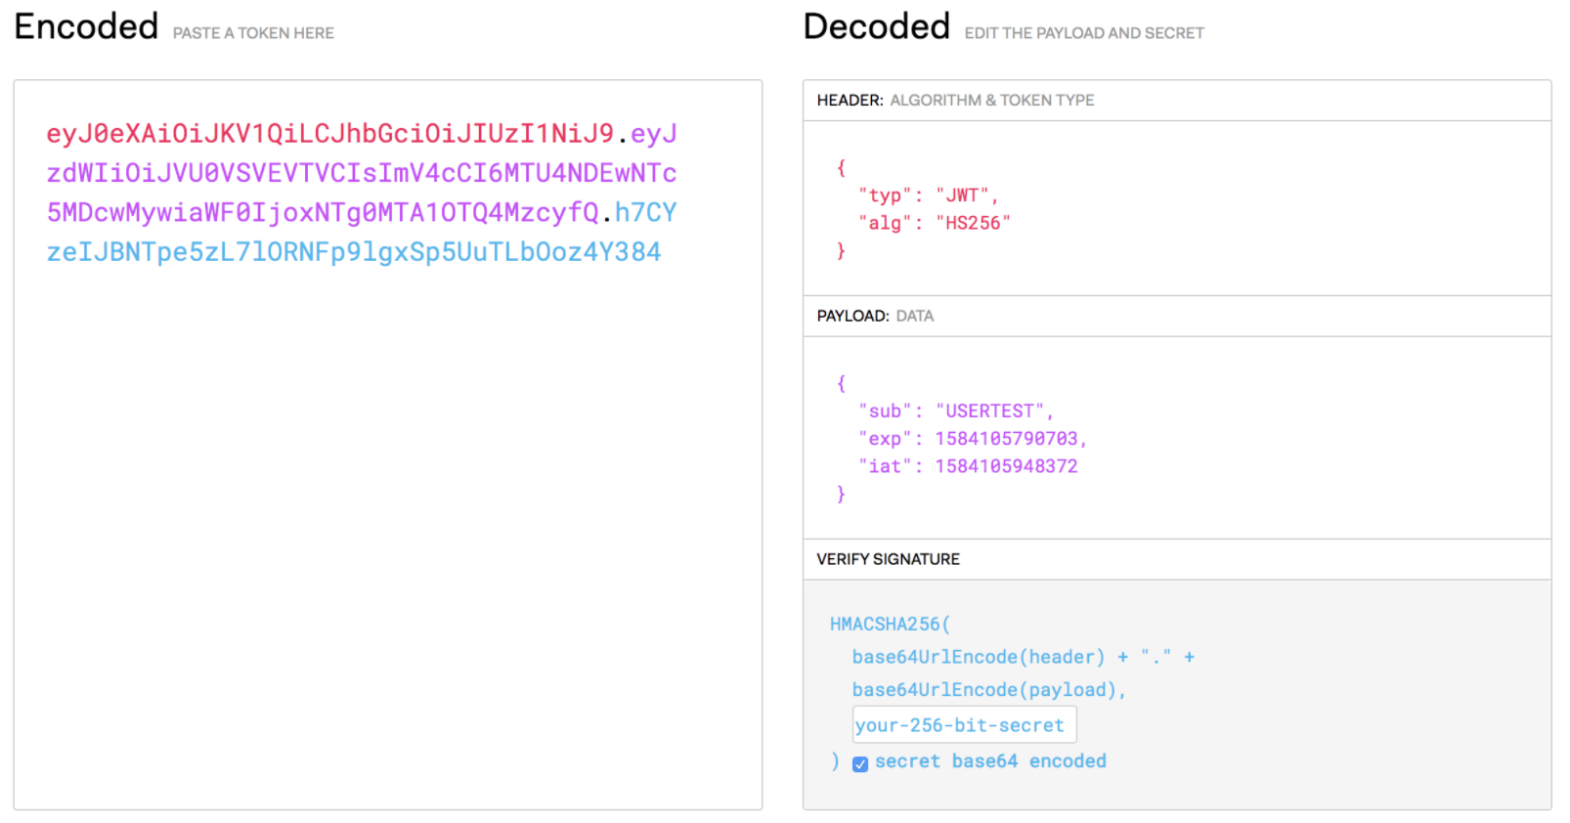Image resolution: width=1570 pixels, height=823 pixels.
Task: Click the Decoded heading
Action: click(x=876, y=26)
